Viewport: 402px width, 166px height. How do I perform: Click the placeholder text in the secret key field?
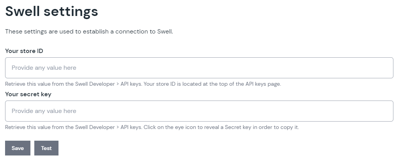click(x=44, y=111)
